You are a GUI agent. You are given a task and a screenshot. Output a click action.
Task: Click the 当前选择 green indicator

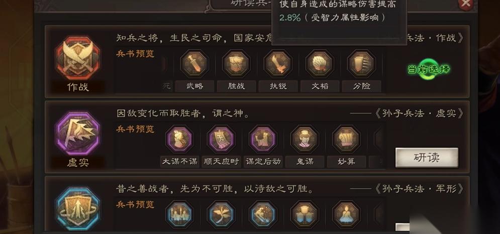pos(429,69)
